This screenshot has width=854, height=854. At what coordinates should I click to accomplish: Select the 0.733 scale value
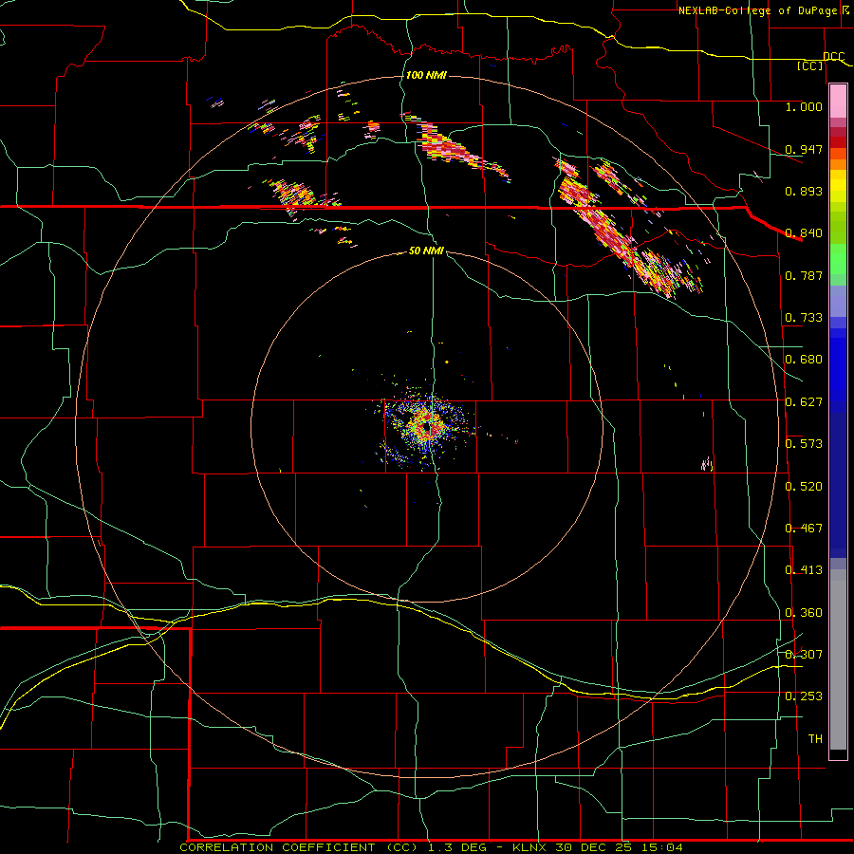coord(804,318)
